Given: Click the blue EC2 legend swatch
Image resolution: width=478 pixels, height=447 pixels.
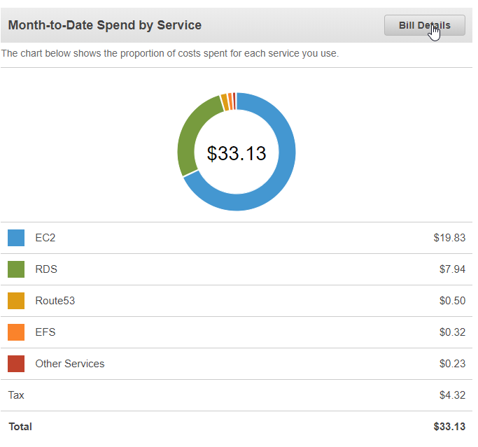Looking at the screenshot, I should (16, 238).
